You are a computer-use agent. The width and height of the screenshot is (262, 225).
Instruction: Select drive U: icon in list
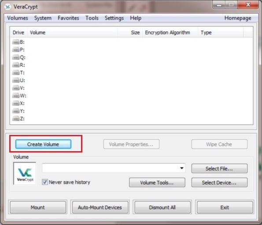(16, 80)
